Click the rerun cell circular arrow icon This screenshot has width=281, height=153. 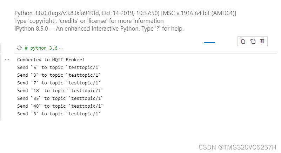[19, 48]
